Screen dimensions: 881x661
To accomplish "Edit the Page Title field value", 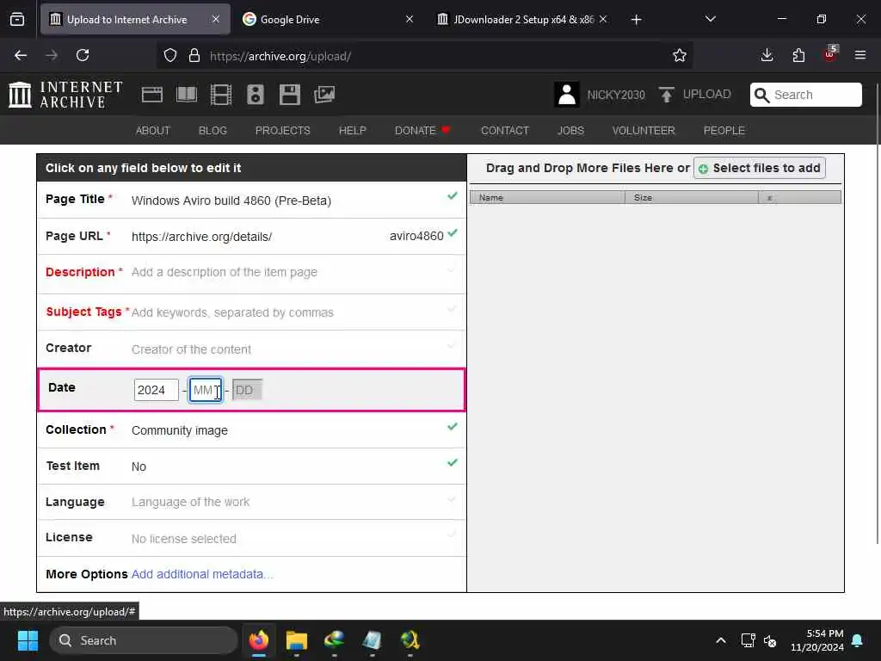I will click(231, 201).
